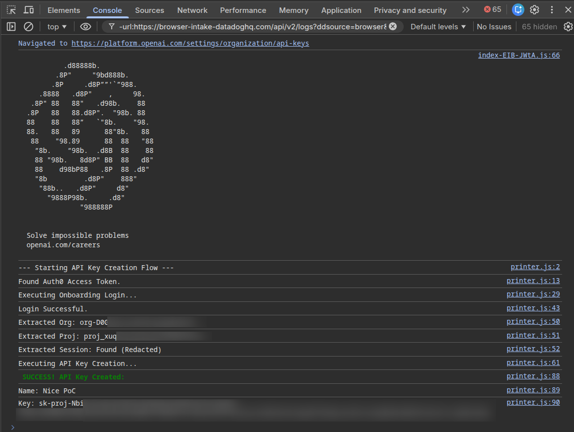The height and width of the screenshot is (432, 574).
Task: Open source link printer.js:52
Action: (x=533, y=349)
